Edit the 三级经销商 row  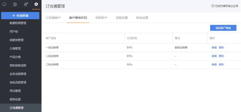coord(214,65)
